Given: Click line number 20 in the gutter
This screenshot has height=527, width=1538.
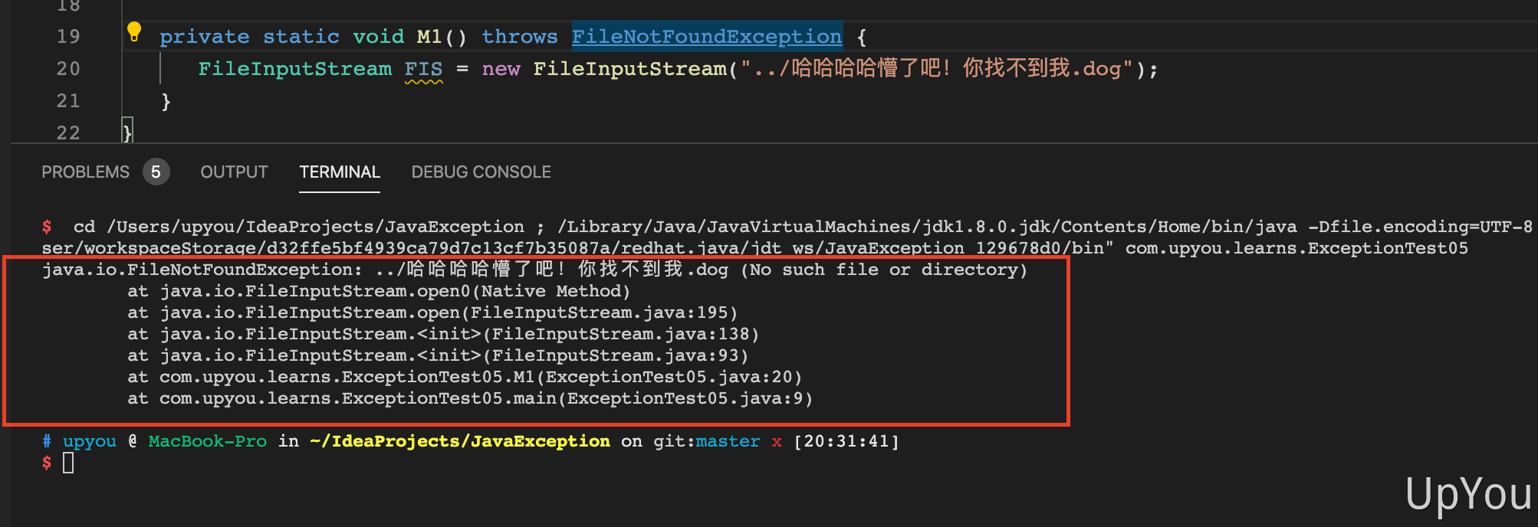Looking at the screenshot, I should (68, 69).
